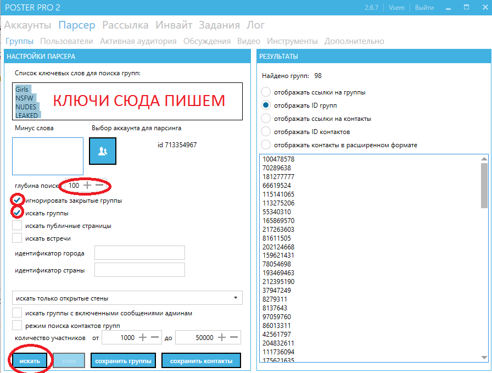Viewport: 492px width, 373px height.
Task: Click results list scroll down arrow
Action: 484,357
